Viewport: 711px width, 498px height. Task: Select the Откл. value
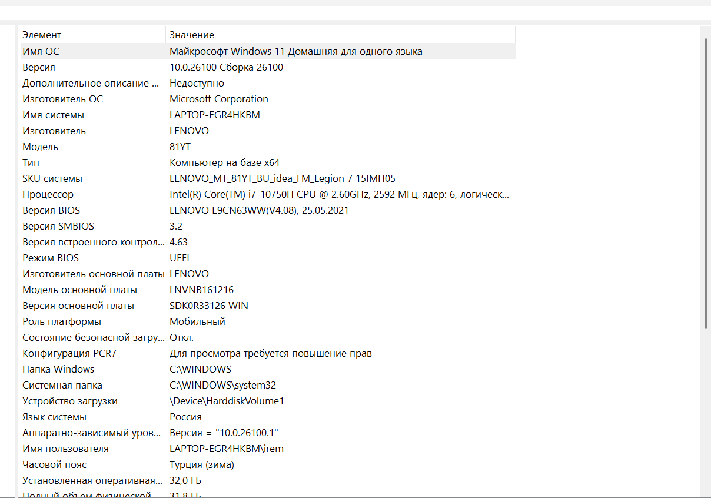coord(182,337)
